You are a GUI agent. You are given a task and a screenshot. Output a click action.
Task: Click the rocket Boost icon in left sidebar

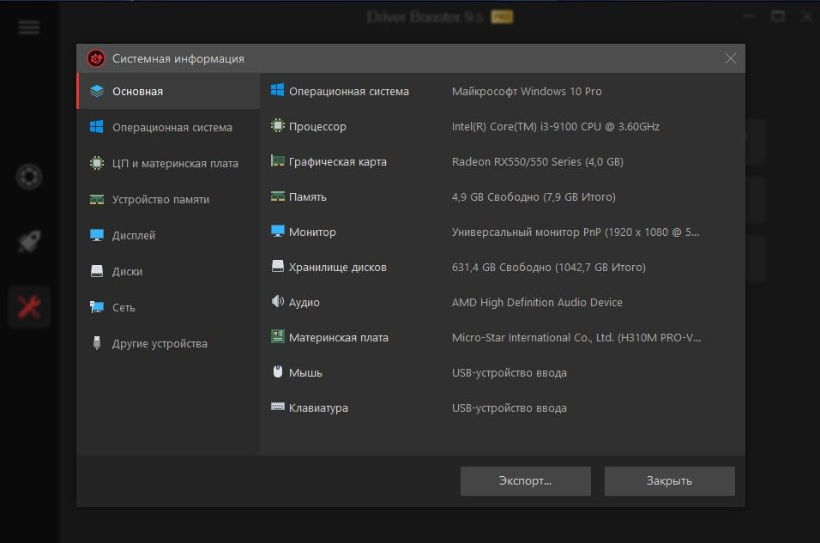29,241
